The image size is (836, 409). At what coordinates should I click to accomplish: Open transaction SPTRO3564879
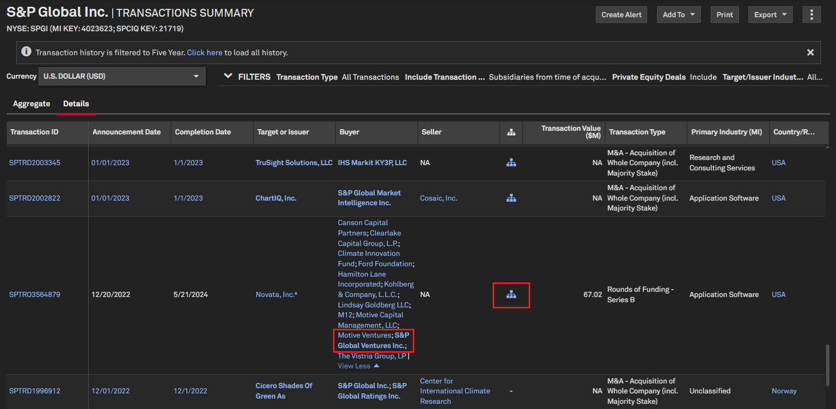tap(34, 294)
